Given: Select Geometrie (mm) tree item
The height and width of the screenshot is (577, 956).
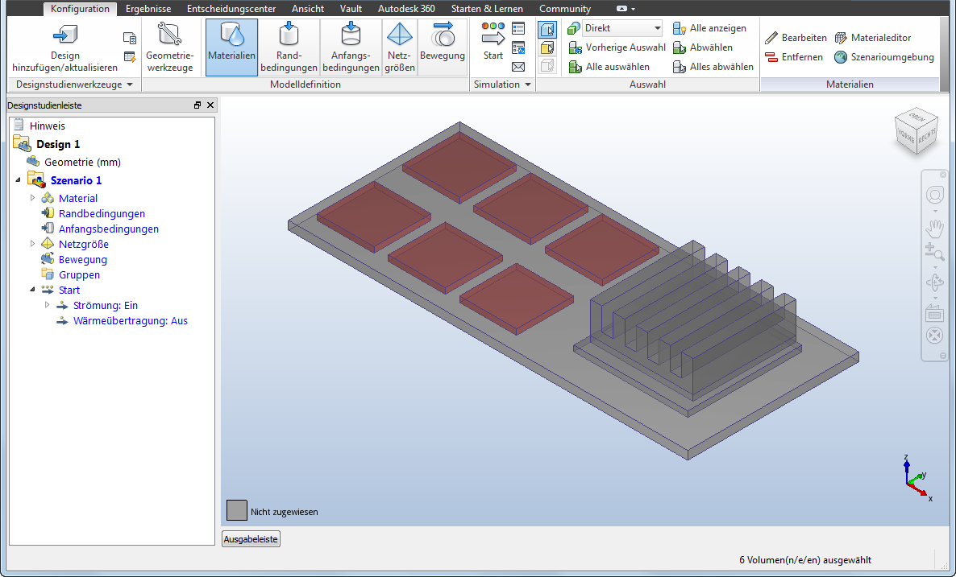Looking at the screenshot, I should 82,162.
